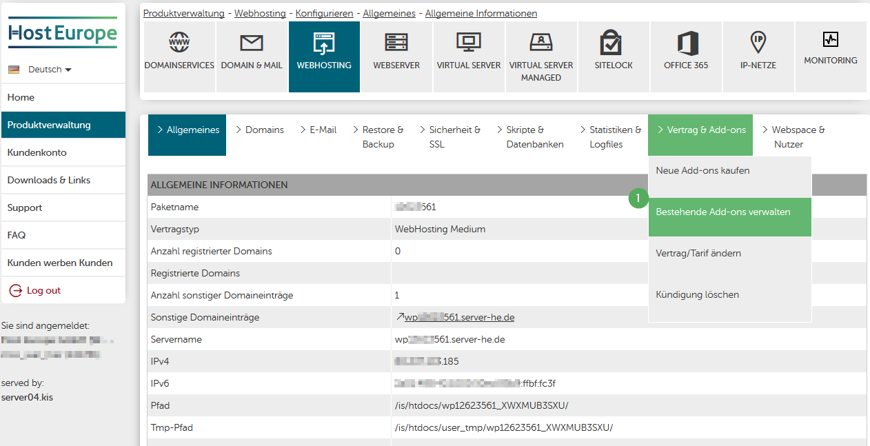870x446 pixels.
Task: Choose Bestehende Add-ons verwalten
Action: (x=730, y=217)
